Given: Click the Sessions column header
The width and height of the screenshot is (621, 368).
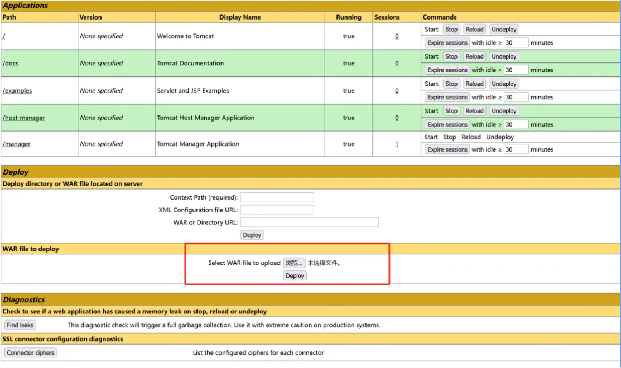Looking at the screenshot, I should pyautogui.click(x=387, y=17).
